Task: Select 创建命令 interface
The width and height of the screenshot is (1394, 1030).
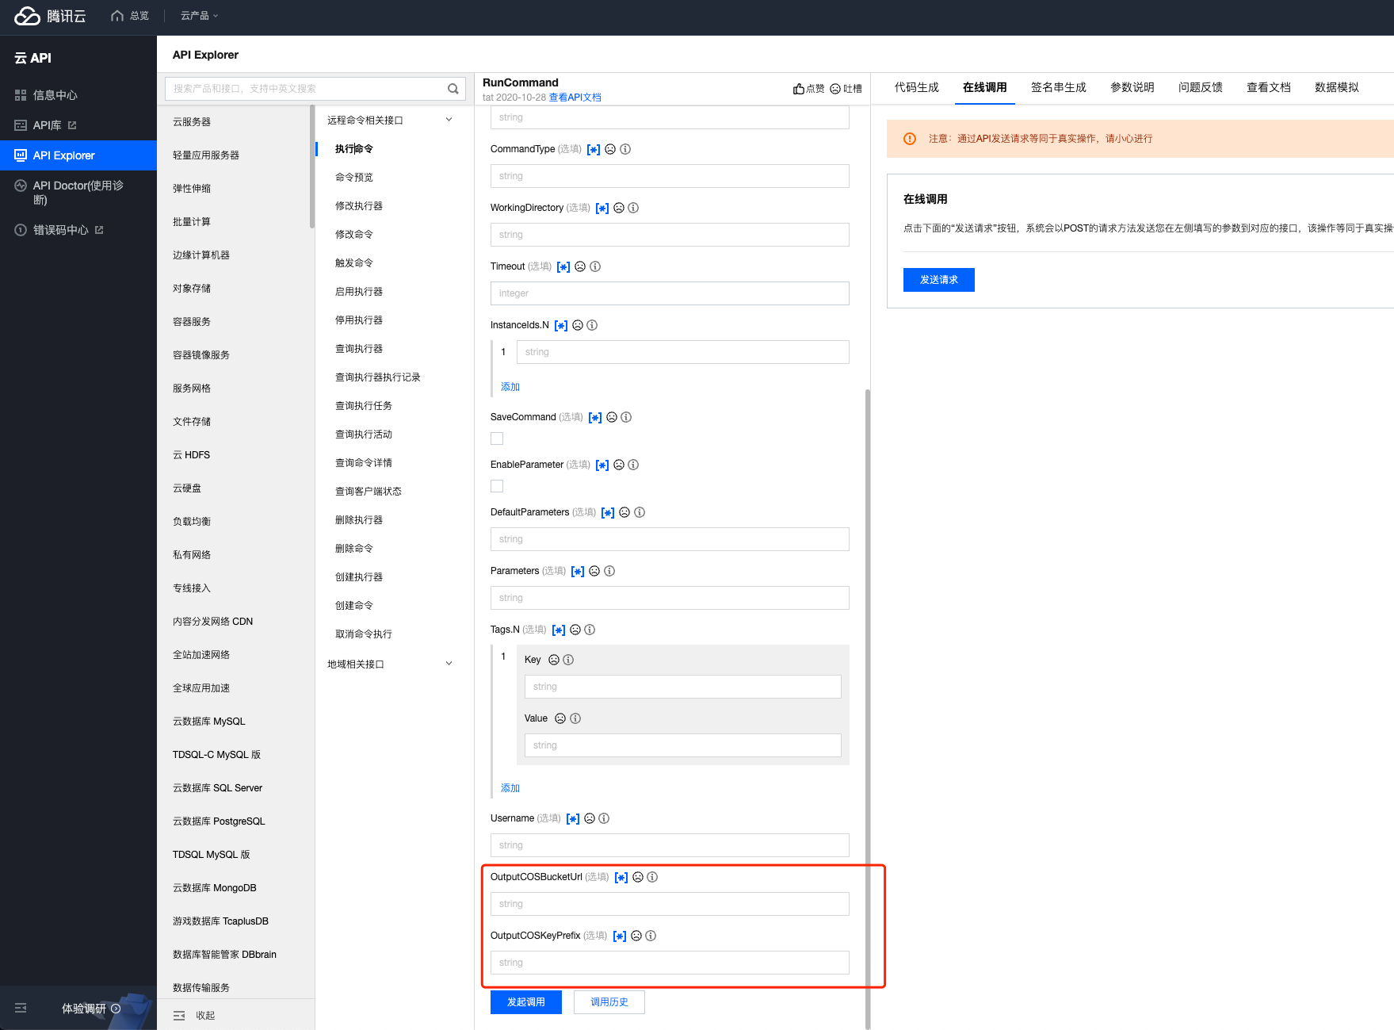Action: coord(354,606)
